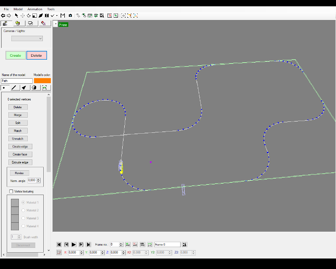Select the Material 2 radio button
The image size is (336, 269).
(x=23, y=210)
